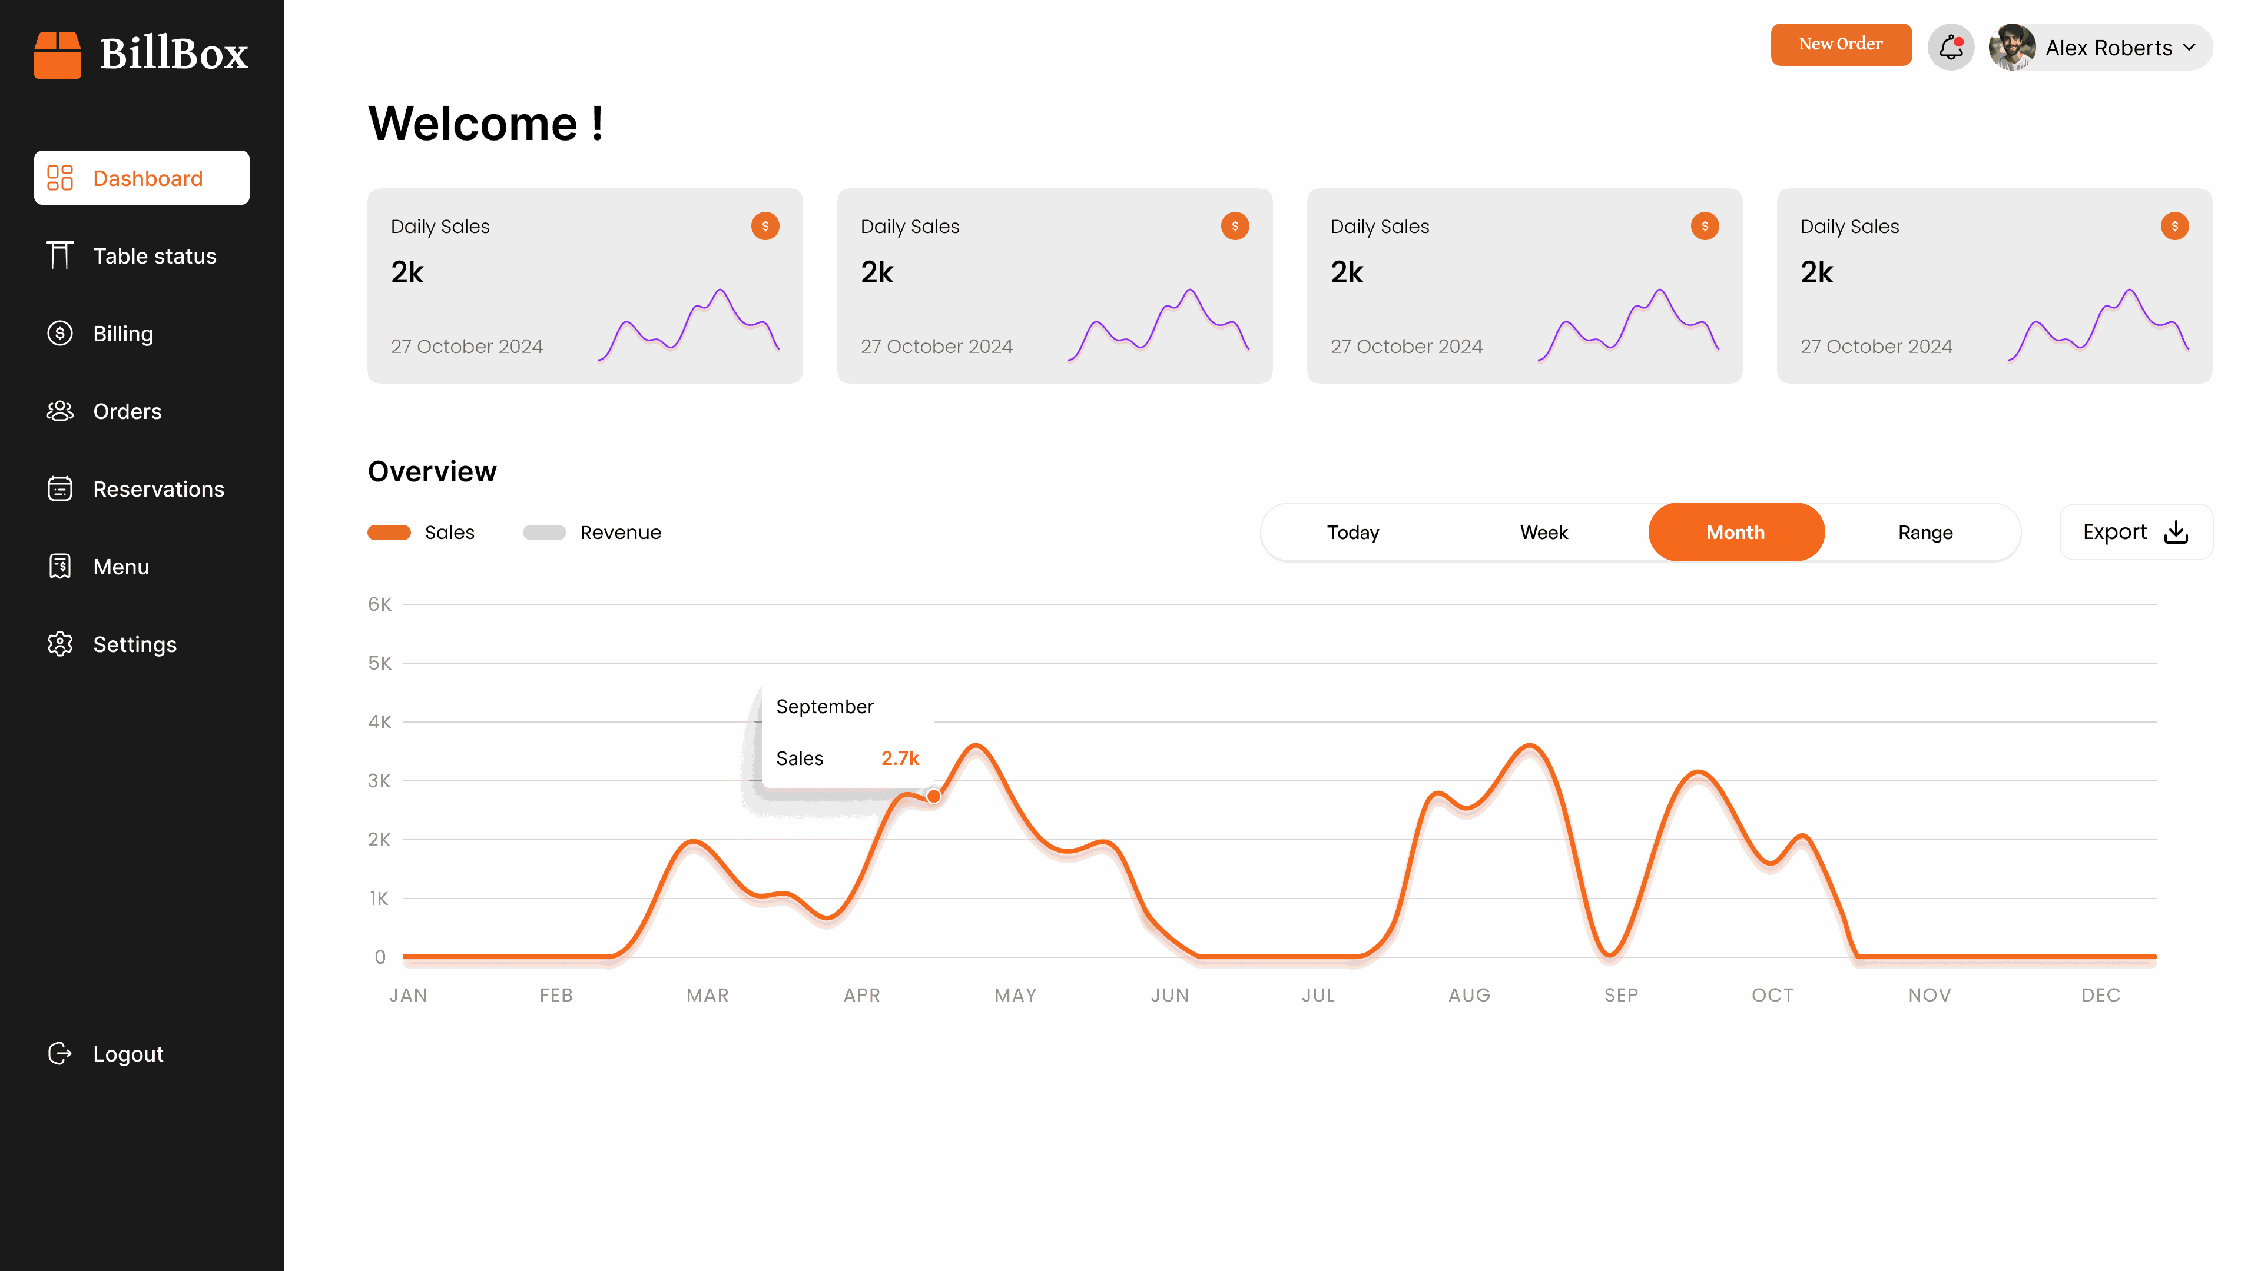Switch the overview to Today
The width and height of the screenshot is (2261, 1271).
(x=1352, y=533)
